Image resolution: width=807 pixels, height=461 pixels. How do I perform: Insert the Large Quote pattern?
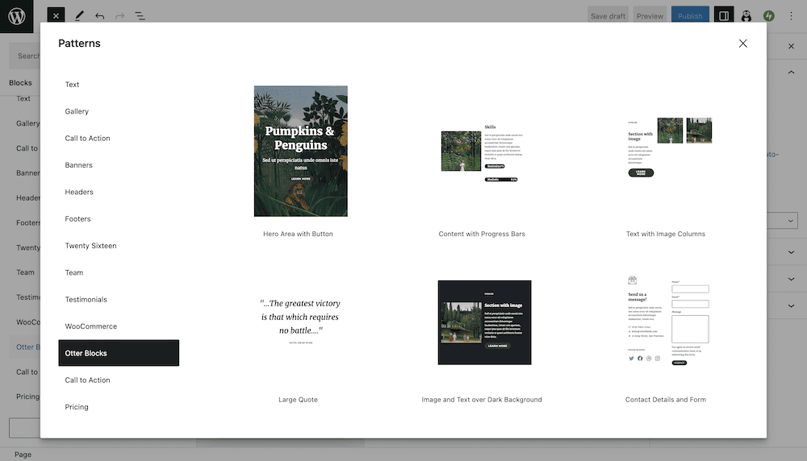point(300,322)
